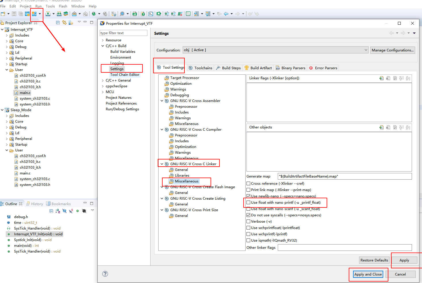Click the New file toolbar icon
The width and height of the screenshot is (422, 283).
(3, 14)
